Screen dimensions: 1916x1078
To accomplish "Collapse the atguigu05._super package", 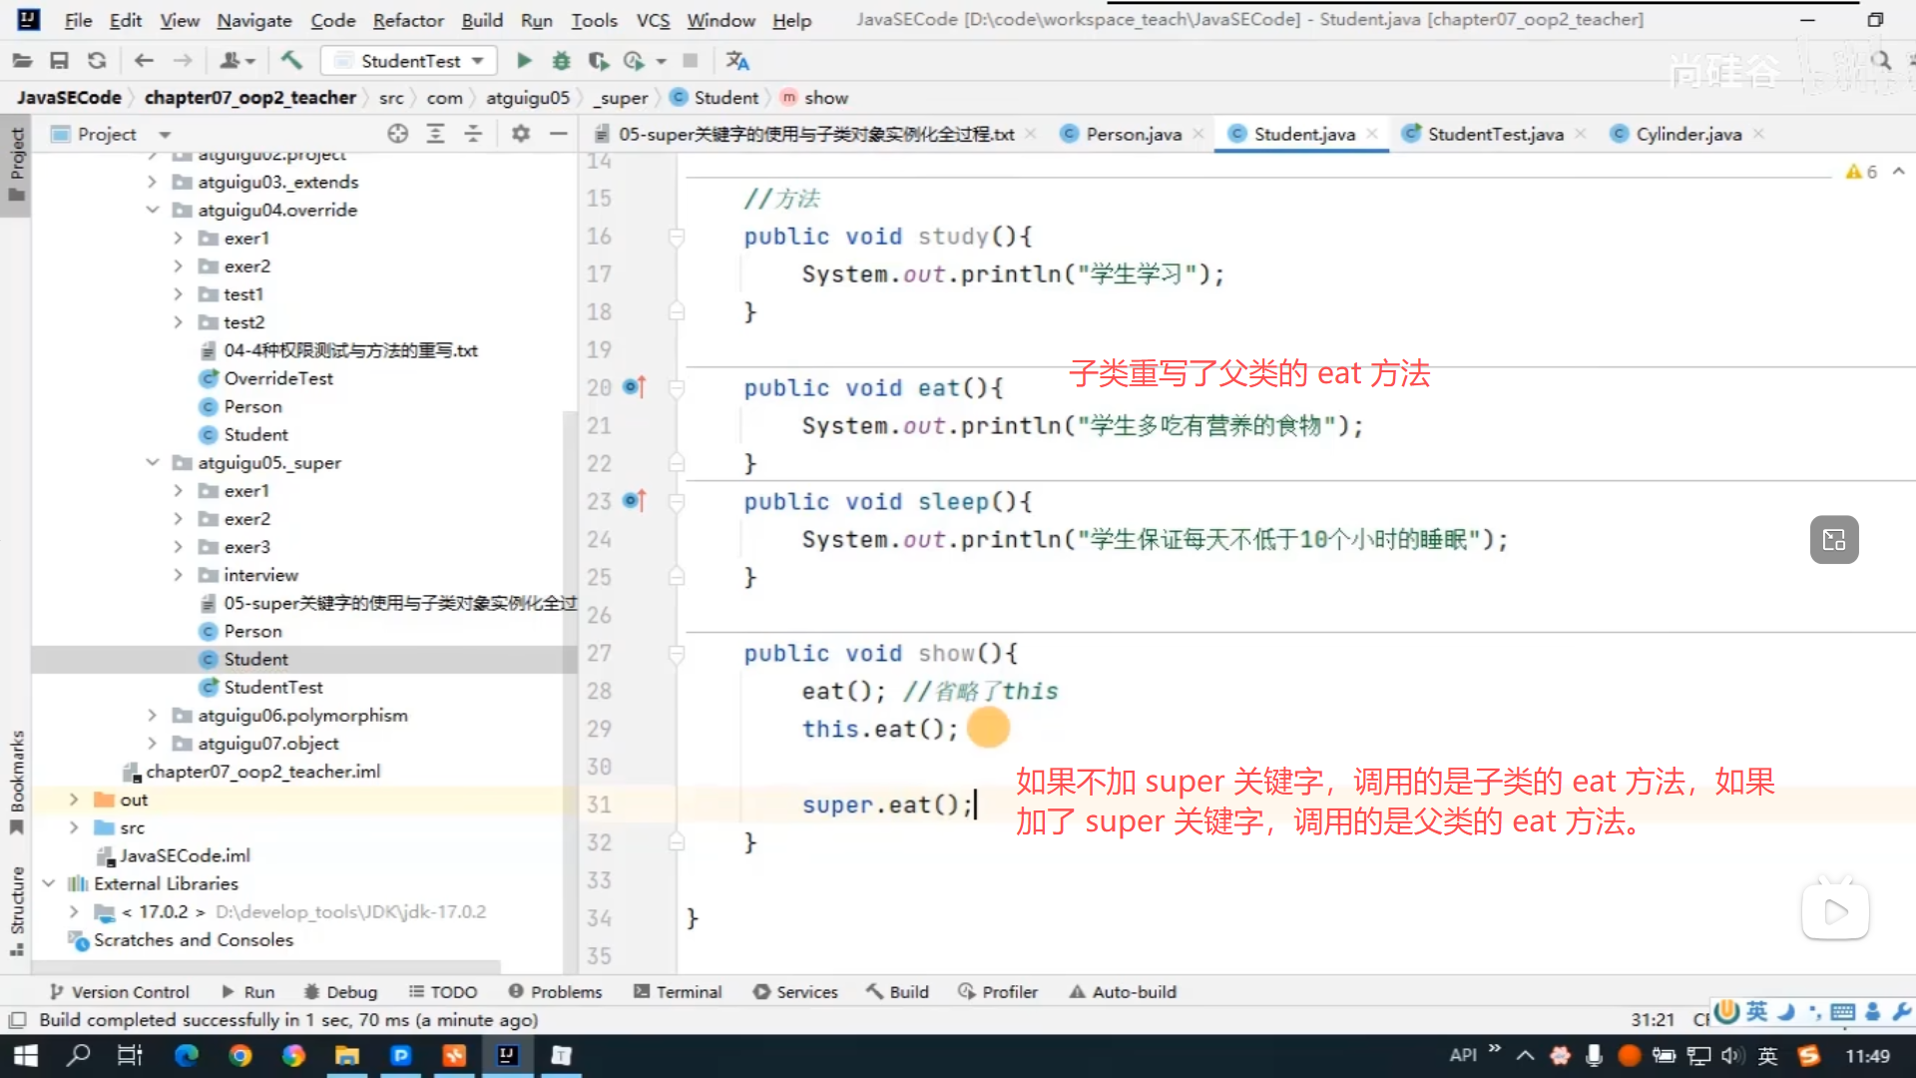I will [x=152, y=463].
